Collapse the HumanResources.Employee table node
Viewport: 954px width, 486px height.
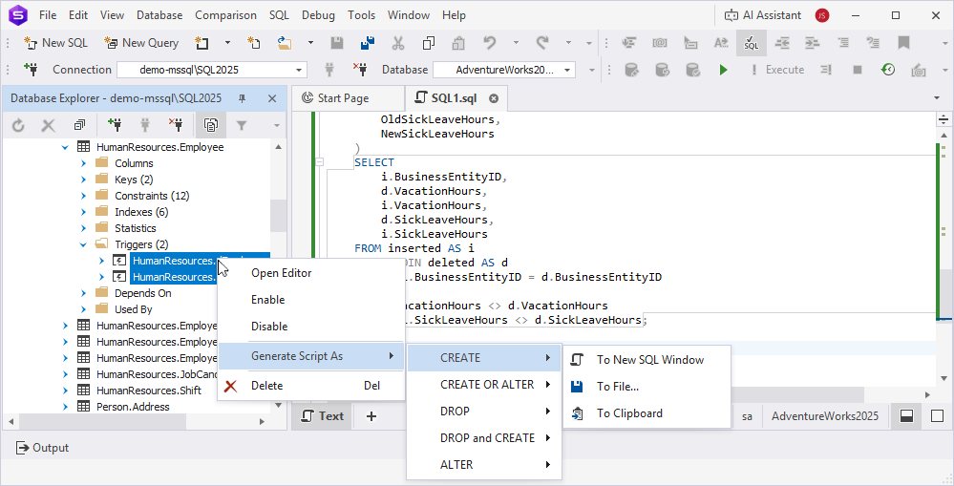tap(65, 147)
